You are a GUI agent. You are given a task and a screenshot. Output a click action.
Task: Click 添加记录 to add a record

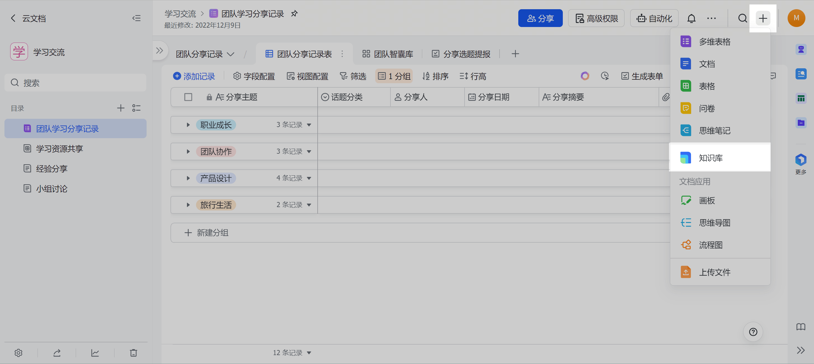[194, 76]
